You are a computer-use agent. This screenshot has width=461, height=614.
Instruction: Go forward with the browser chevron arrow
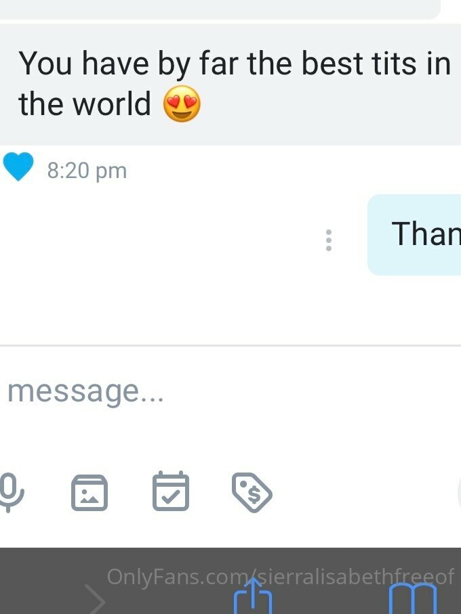click(96, 600)
